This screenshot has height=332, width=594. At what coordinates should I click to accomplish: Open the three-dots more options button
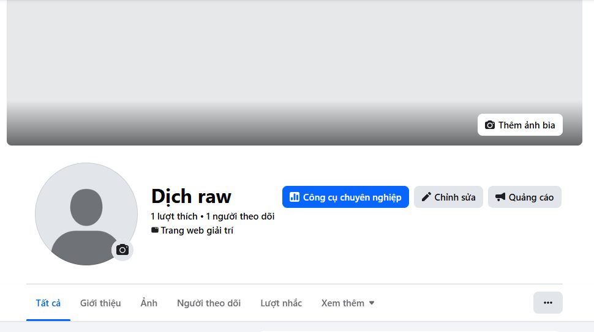pyautogui.click(x=548, y=303)
